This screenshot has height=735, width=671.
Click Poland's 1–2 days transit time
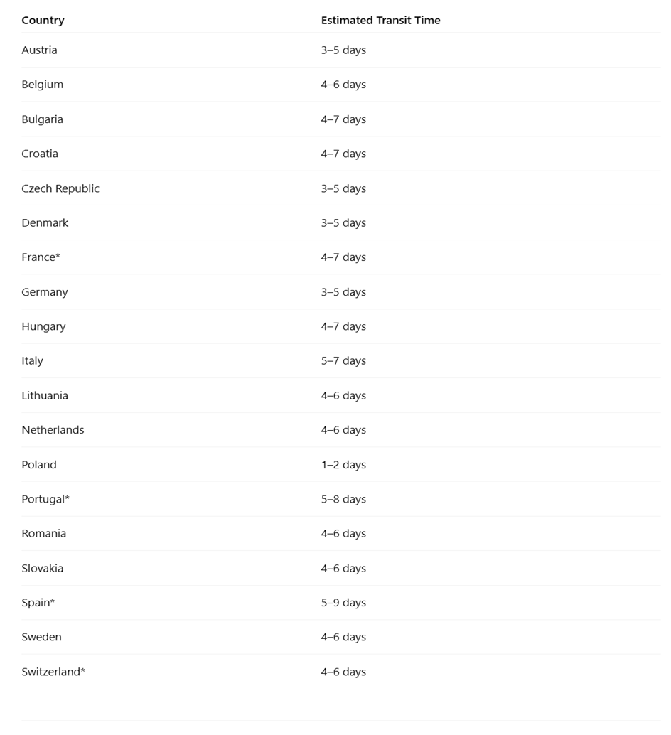pyautogui.click(x=343, y=465)
